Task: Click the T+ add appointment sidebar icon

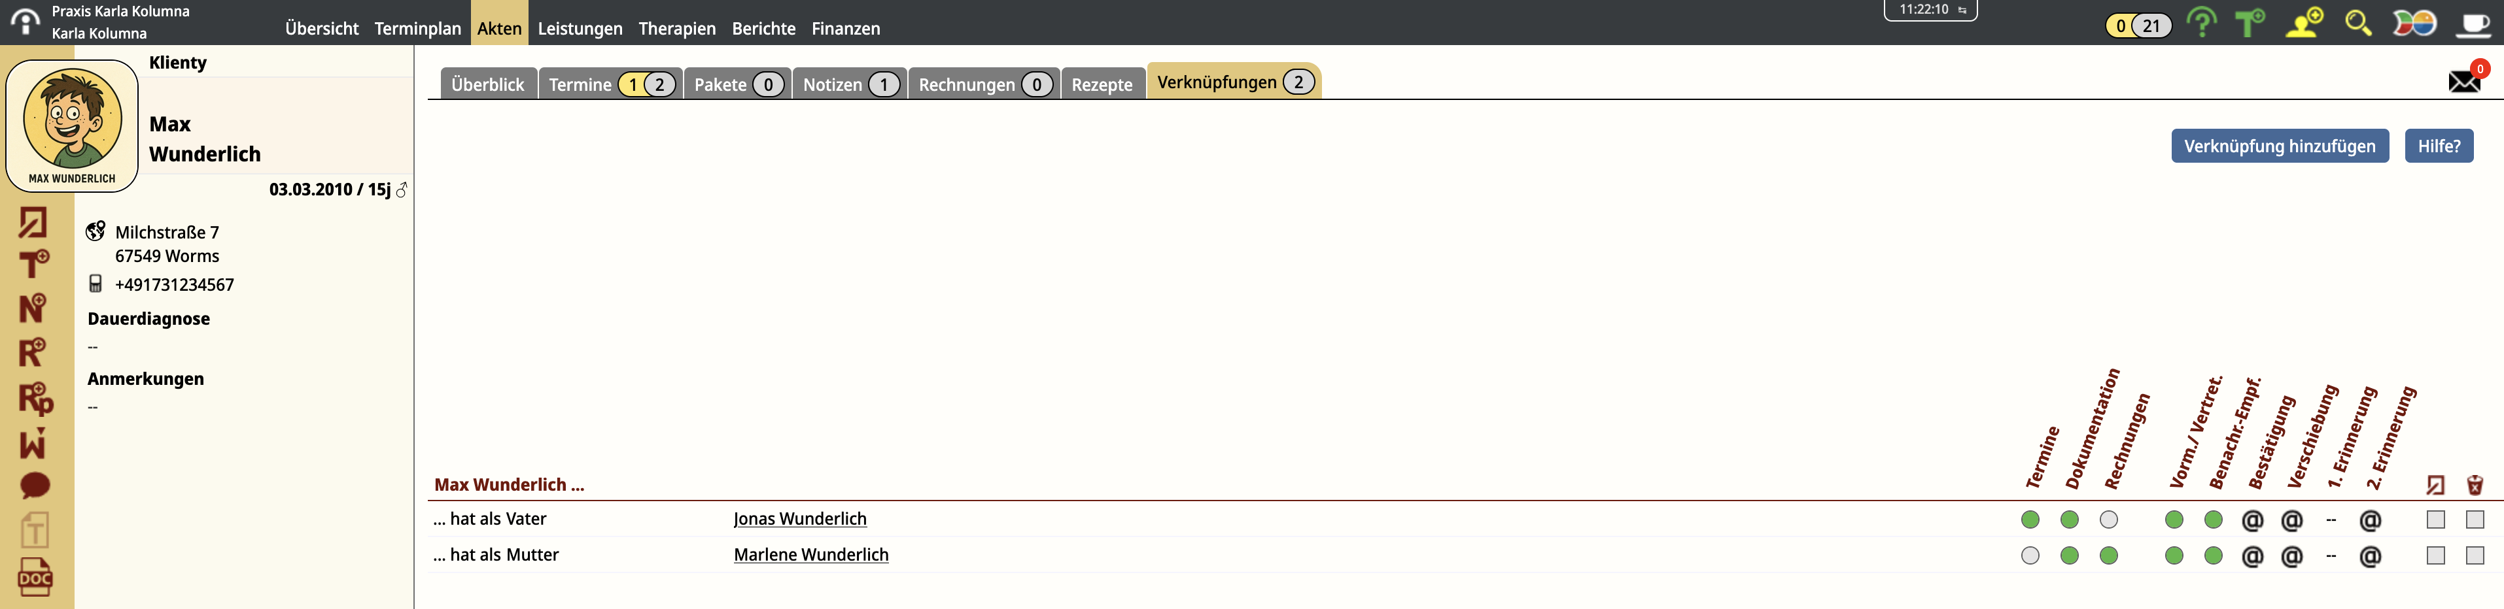Action: point(34,264)
